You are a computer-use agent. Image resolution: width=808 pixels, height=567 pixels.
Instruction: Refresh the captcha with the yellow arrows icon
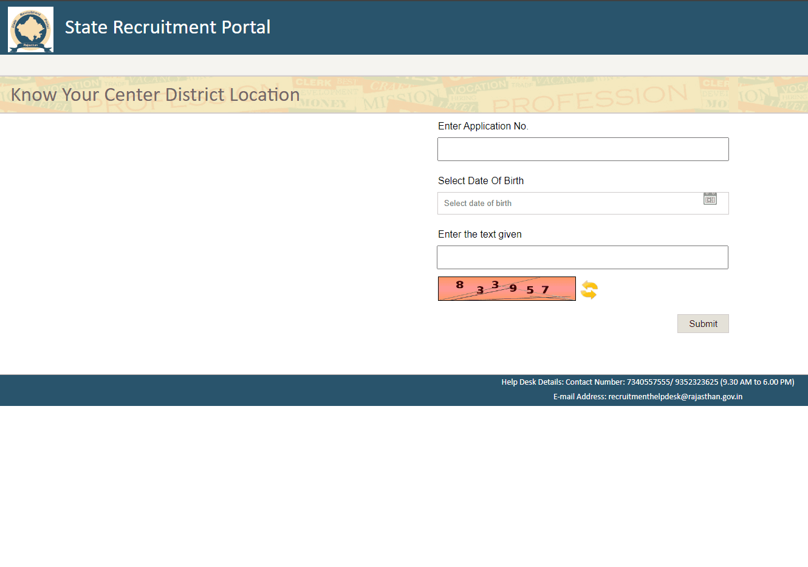click(x=589, y=290)
